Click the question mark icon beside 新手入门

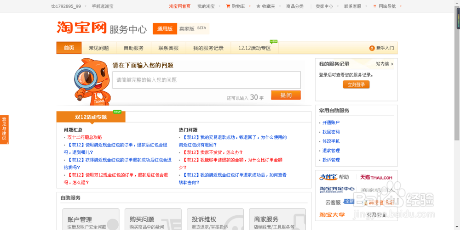372,48
